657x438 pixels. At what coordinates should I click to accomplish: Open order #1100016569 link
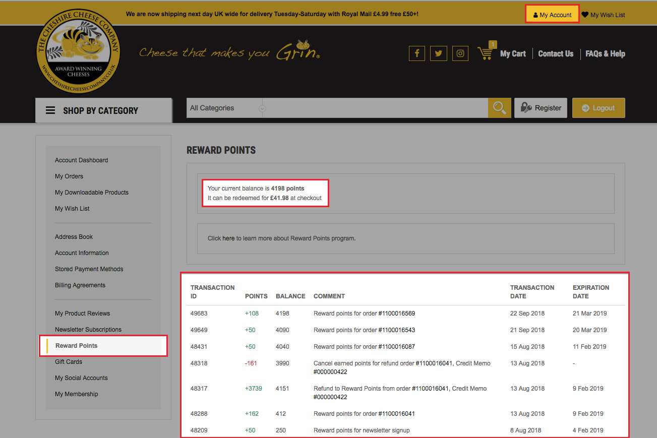coord(397,314)
